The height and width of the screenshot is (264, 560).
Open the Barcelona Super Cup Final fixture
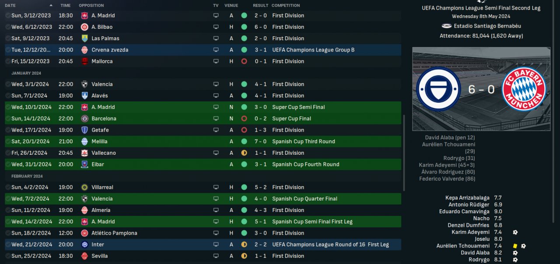pyautogui.click(x=104, y=118)
